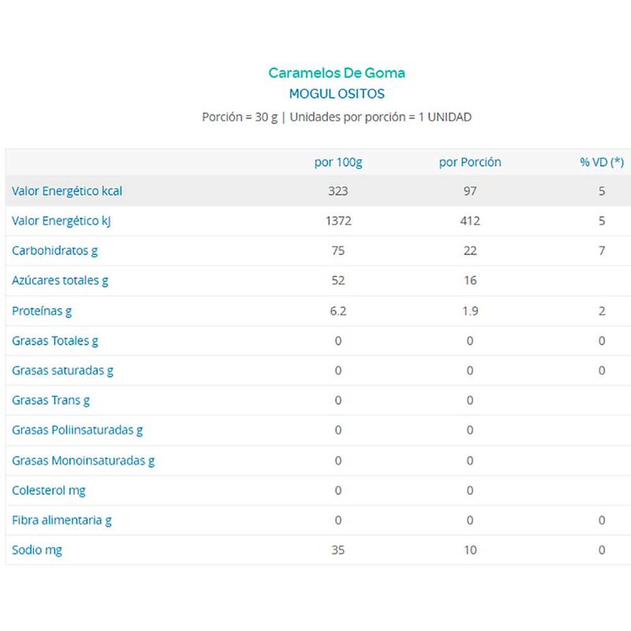Click the kJ per 100g value 1372
This screenshot has height=631, width=631.
(338, 221)
